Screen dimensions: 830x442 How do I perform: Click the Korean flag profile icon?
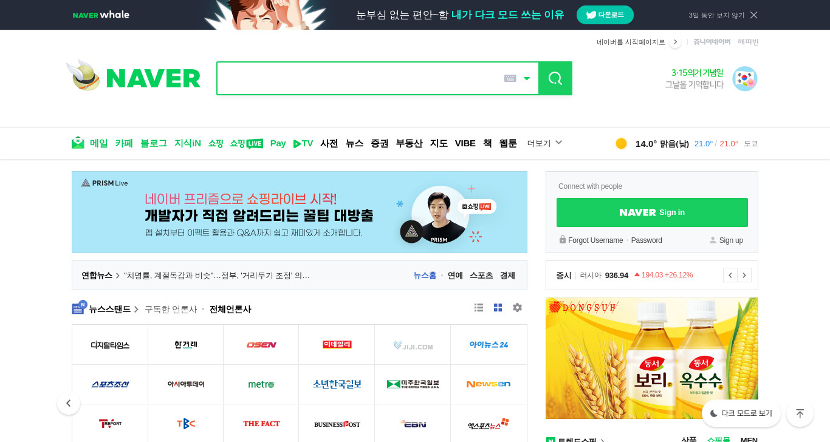[x=745, y=79]
